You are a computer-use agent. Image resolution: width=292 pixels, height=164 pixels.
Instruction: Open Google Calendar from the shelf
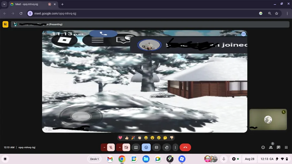click(x=134, y=159)
